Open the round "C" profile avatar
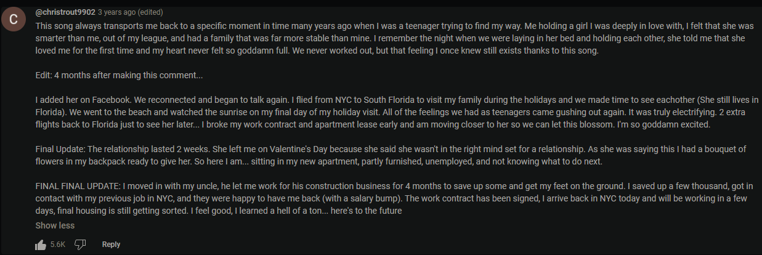The height and width of the screenshot is (255, 762). [14, 20]
